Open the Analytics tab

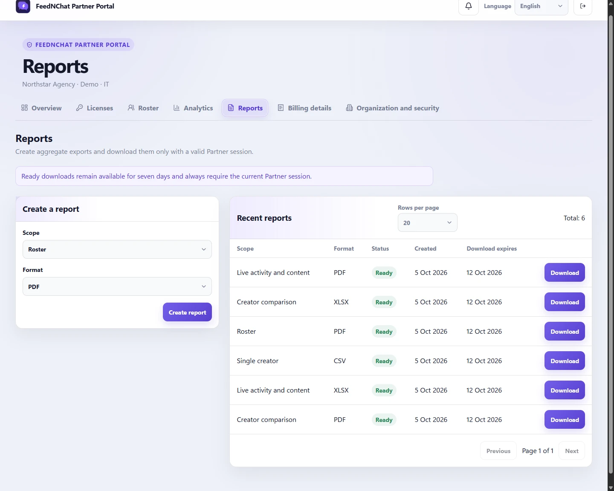pyautogui.click(x=193, y=108)
